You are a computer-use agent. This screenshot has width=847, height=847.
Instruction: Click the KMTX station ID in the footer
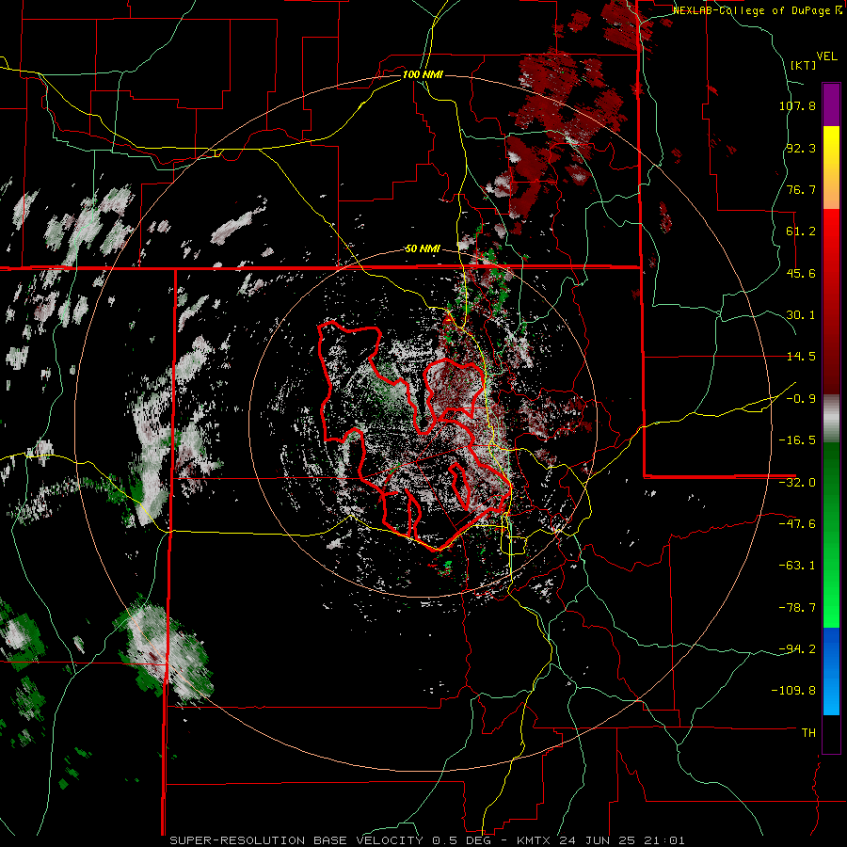point(535,840)
